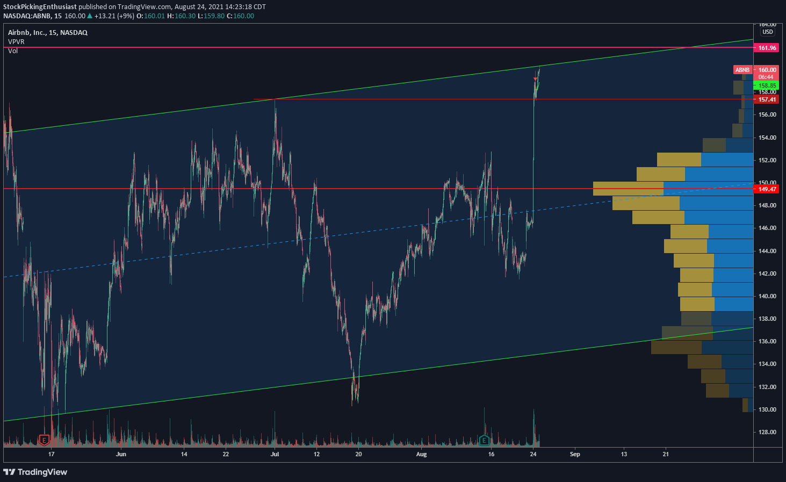
Task: Click the 24 date label on time axis
Action: pyautogui.click(x=533, y=454)
